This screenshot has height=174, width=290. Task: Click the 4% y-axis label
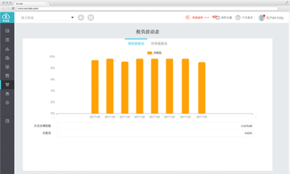point(53,91)
